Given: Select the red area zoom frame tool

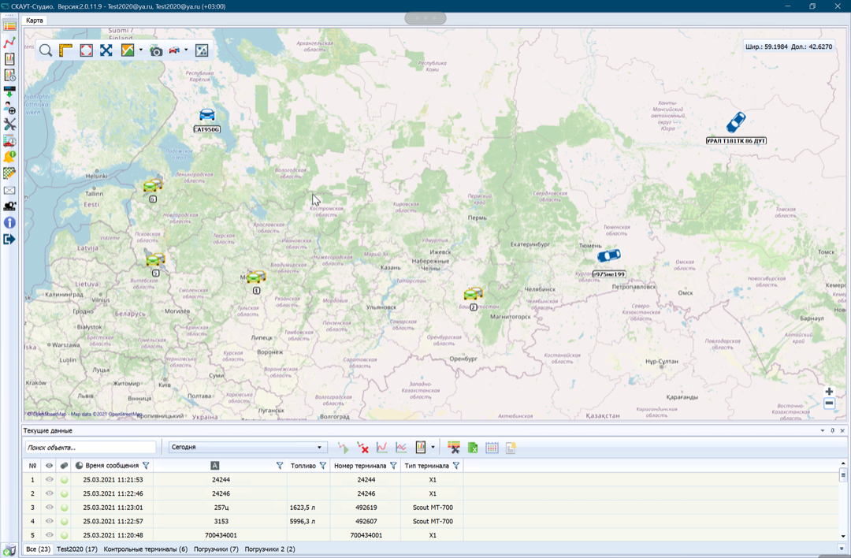Looking at the screenshot, I should 86,50.
